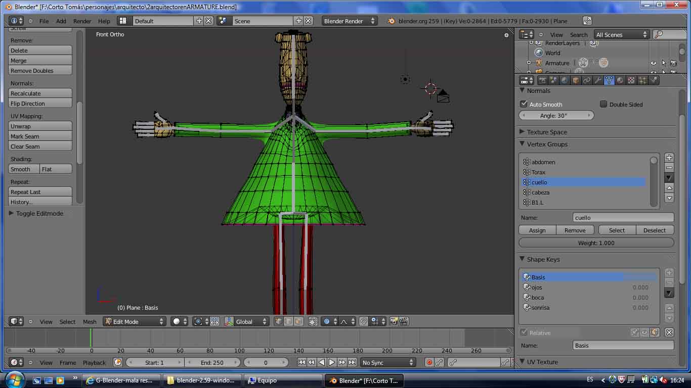The width and height of the screenshot is (691, 388).
Task: Click the timeline record auto-keyframe button
Action: click(429, 362)
